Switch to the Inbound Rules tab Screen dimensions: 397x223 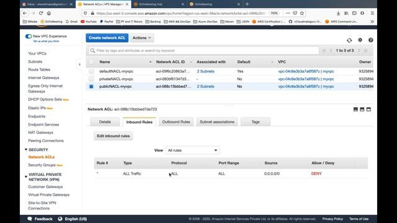click(139, 122)
